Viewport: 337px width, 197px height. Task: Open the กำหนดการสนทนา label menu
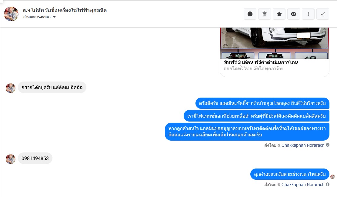37,17
